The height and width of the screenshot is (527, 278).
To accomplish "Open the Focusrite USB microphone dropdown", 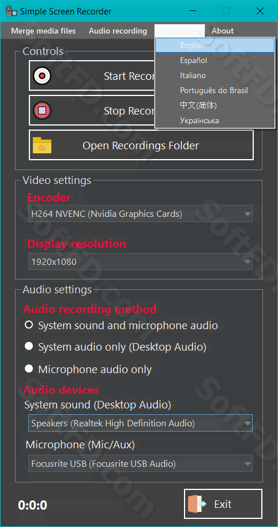I will pos(140,464).
